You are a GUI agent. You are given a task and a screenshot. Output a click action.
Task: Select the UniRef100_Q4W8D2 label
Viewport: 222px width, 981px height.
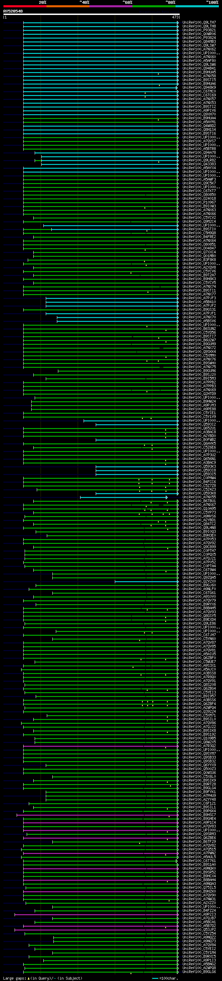199,126
